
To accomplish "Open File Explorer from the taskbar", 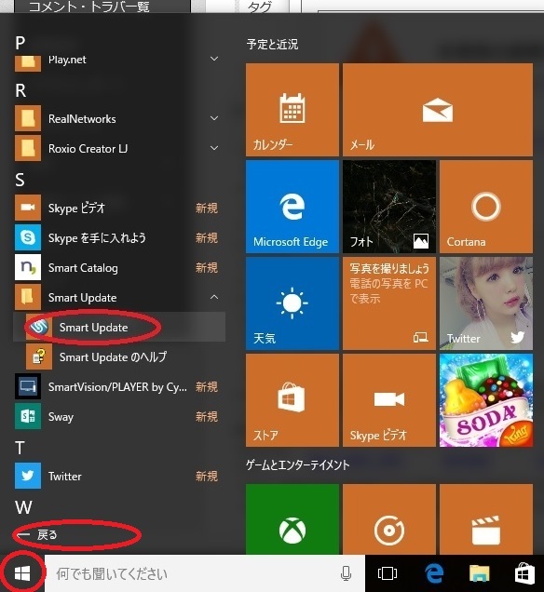I will click(x=480, y=573).
